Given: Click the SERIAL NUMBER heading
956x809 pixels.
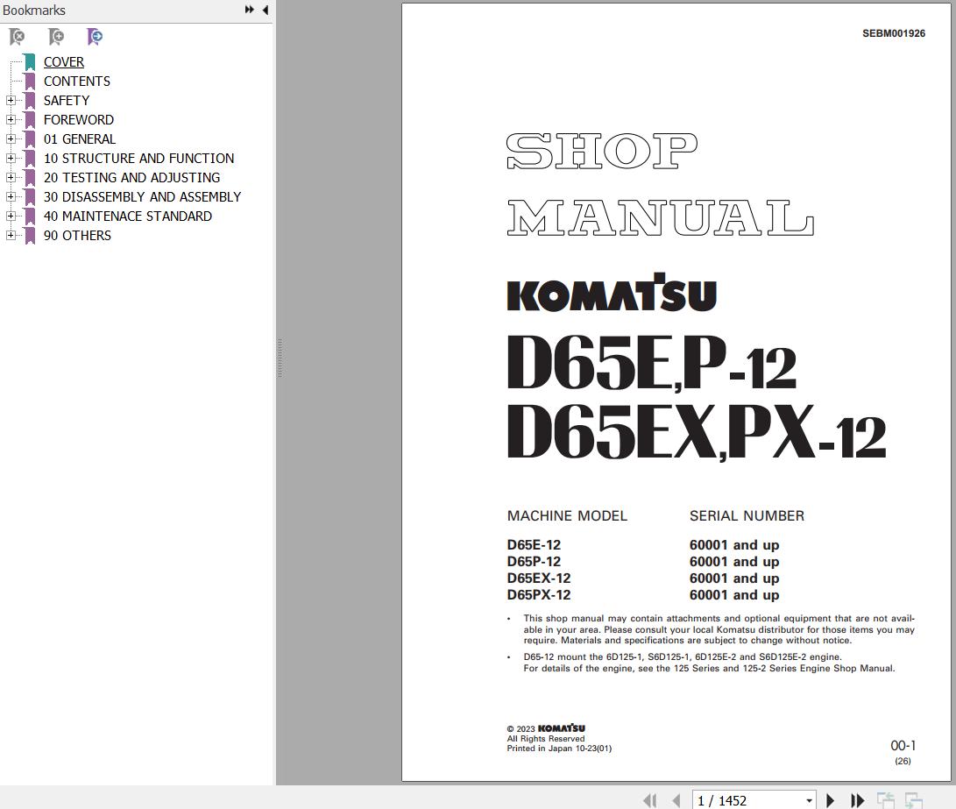Looking at the screenshot, I should 747,515.
